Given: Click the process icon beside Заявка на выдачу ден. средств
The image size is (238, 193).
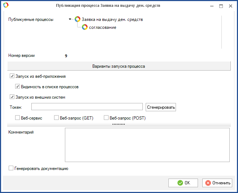Looking at the screenshot, I should point(78,19).
